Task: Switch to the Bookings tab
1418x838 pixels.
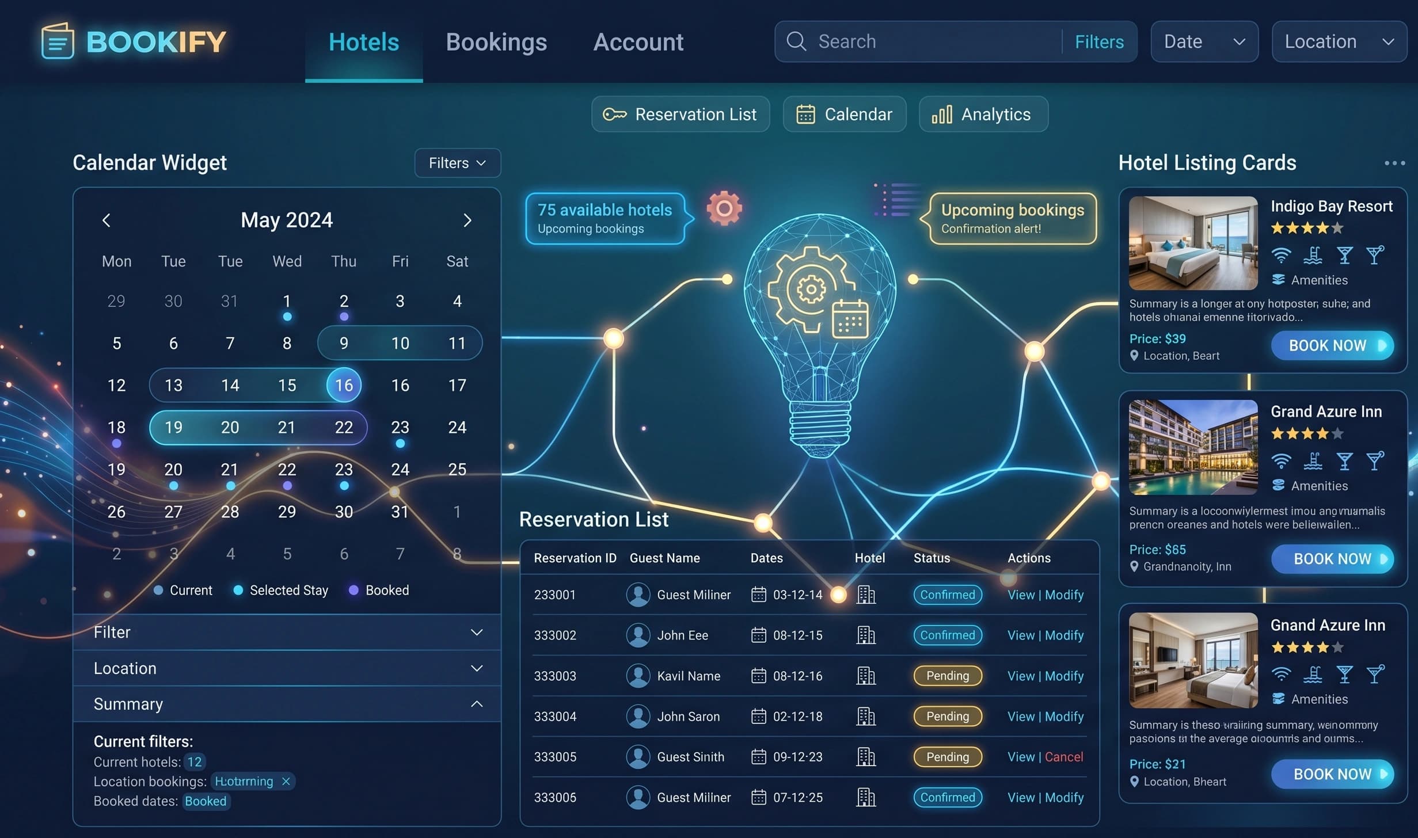Action: (496, 42)
